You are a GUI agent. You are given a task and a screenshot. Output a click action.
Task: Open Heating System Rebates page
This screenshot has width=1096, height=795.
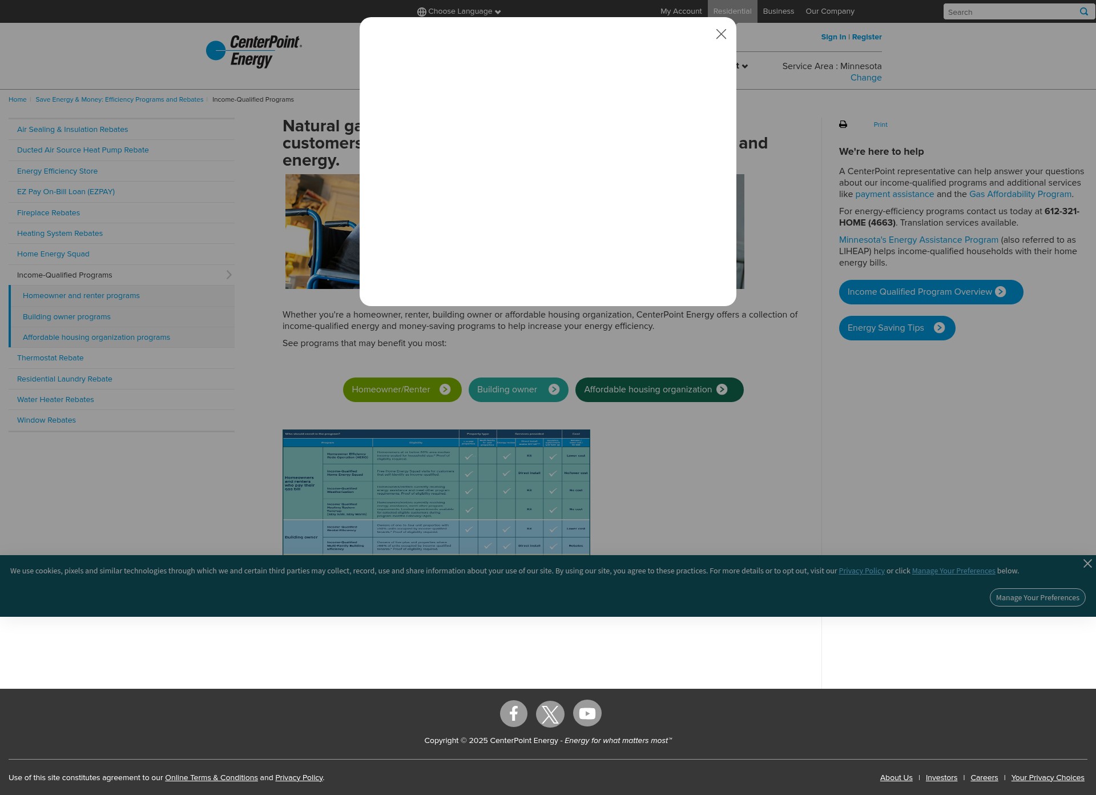tap(60, 234)
